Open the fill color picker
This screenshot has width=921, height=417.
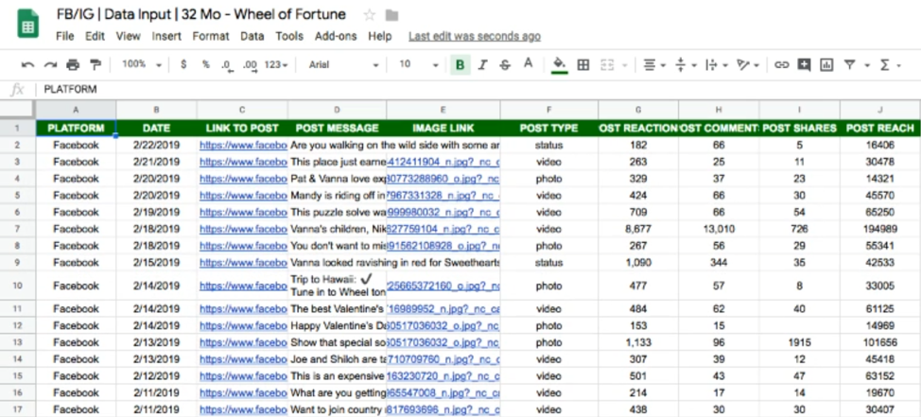coord(560,64)
